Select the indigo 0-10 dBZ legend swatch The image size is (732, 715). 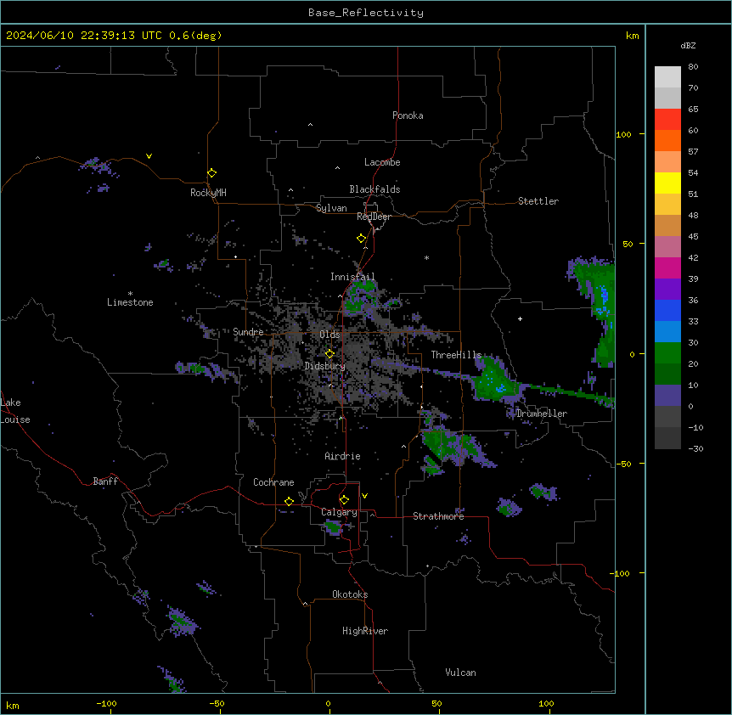pos(667,396)
